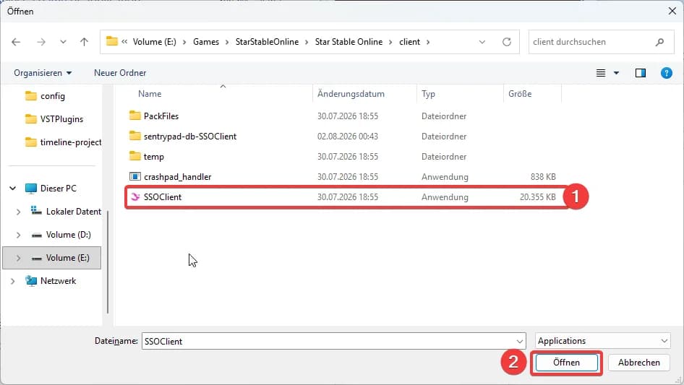This screenshot has width=684, height=385.
Task: Change view with the list view icon
Action: point(601,73)
